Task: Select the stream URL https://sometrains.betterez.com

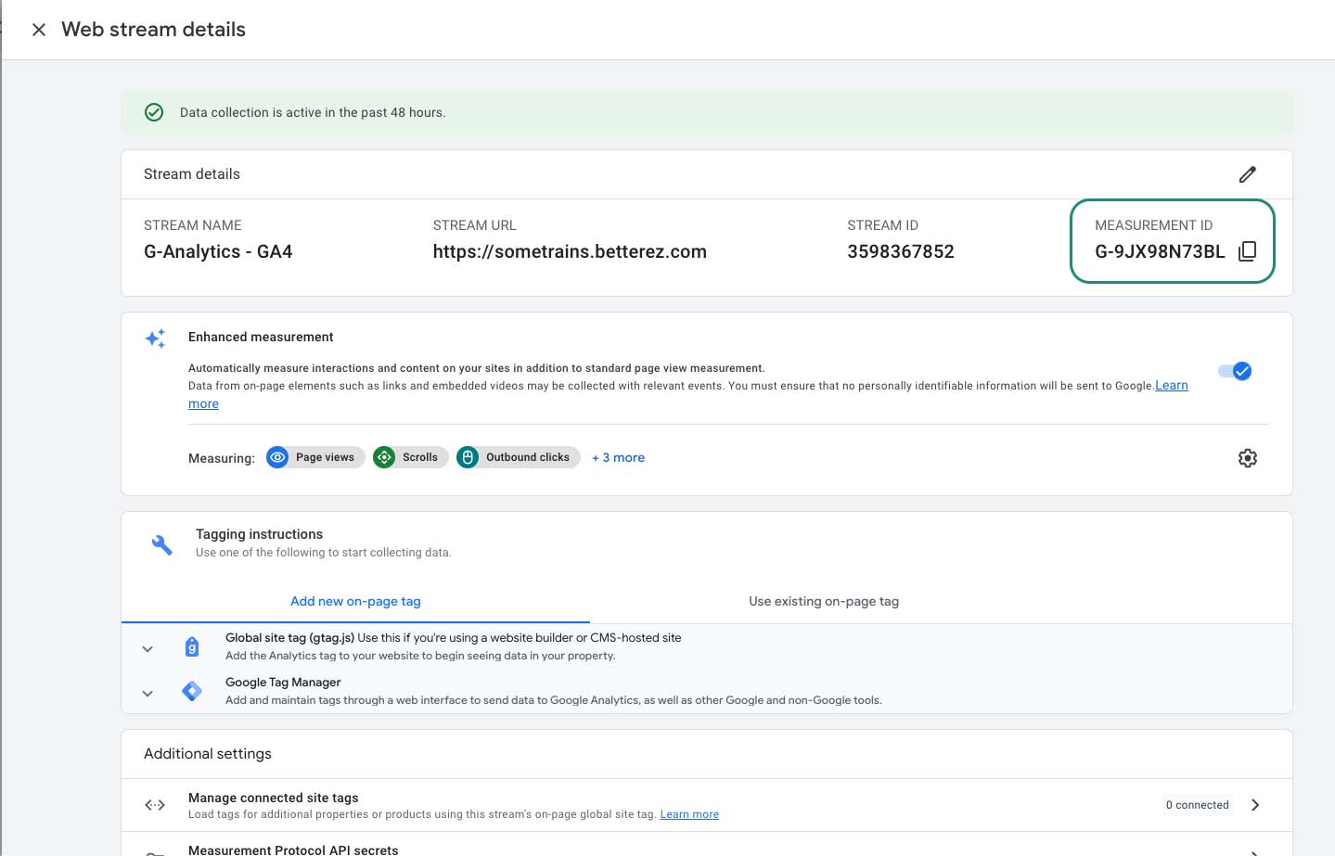Action: (x=570, y=251)
